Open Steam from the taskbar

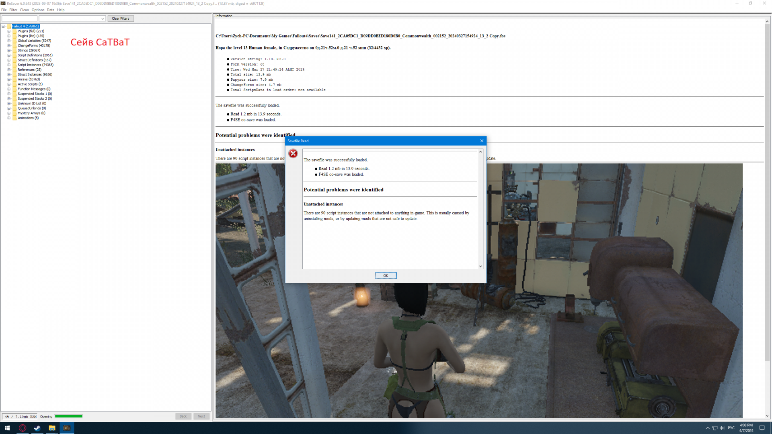(x=37, y=428)
